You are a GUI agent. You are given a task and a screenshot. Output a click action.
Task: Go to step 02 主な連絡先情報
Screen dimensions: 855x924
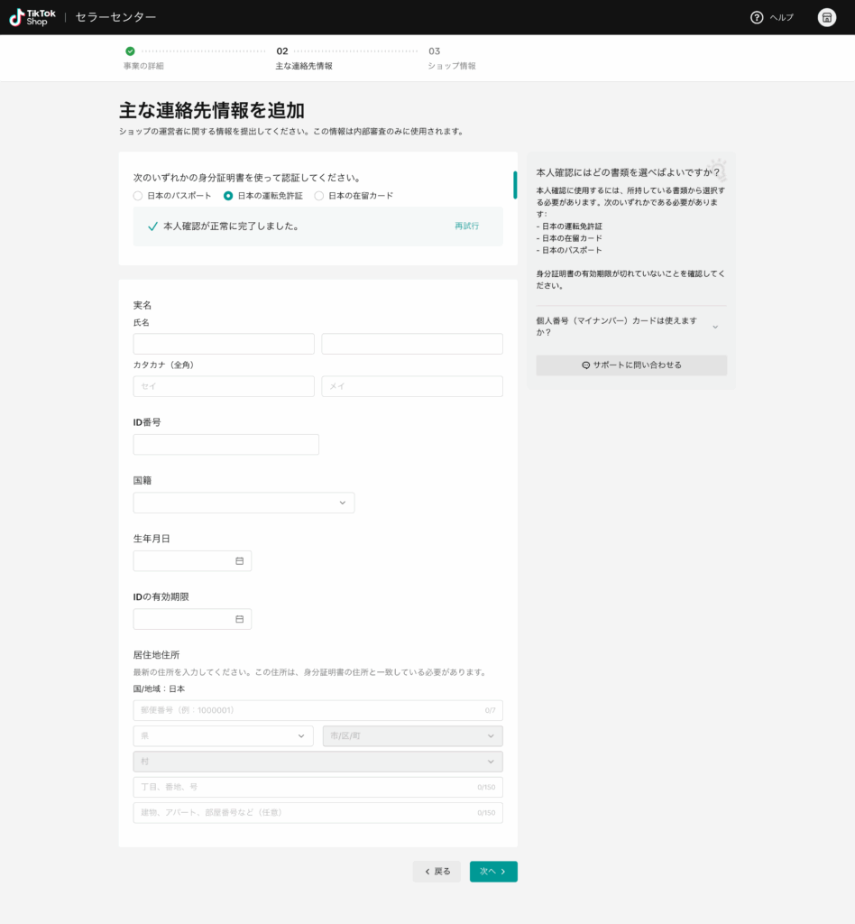click(302, 59)
